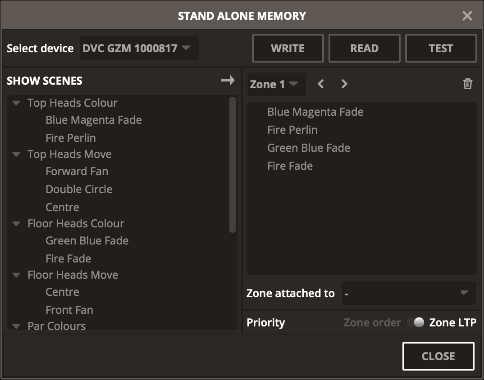484x380 pixels.
Task: Click the TEST button
Action: (x=441, y=48)
